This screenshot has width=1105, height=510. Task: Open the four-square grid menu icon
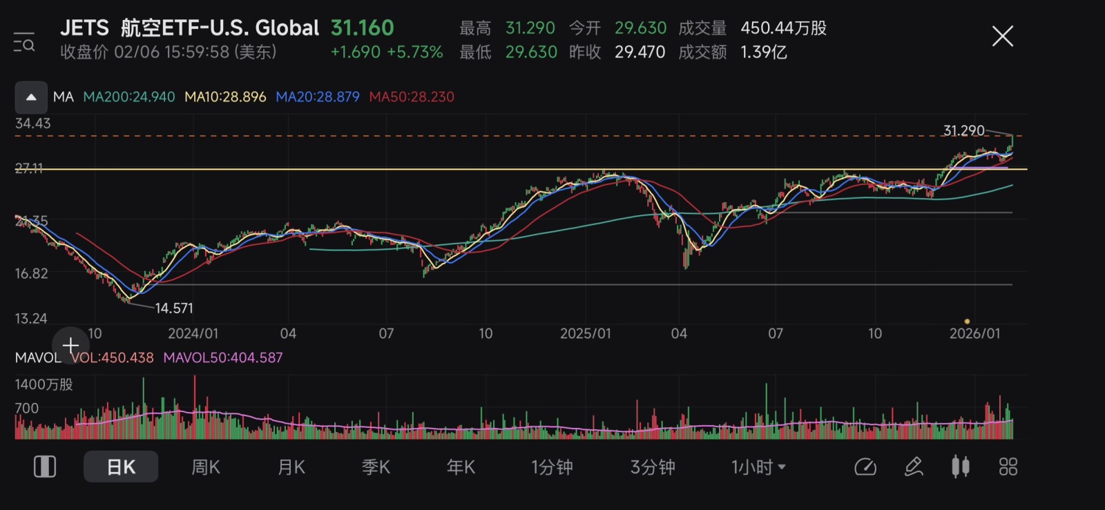[x=1008, y=467]
